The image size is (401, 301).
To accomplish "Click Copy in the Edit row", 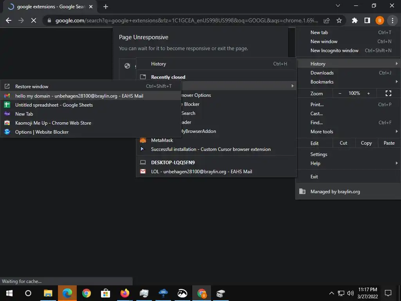I will [366, 143].
